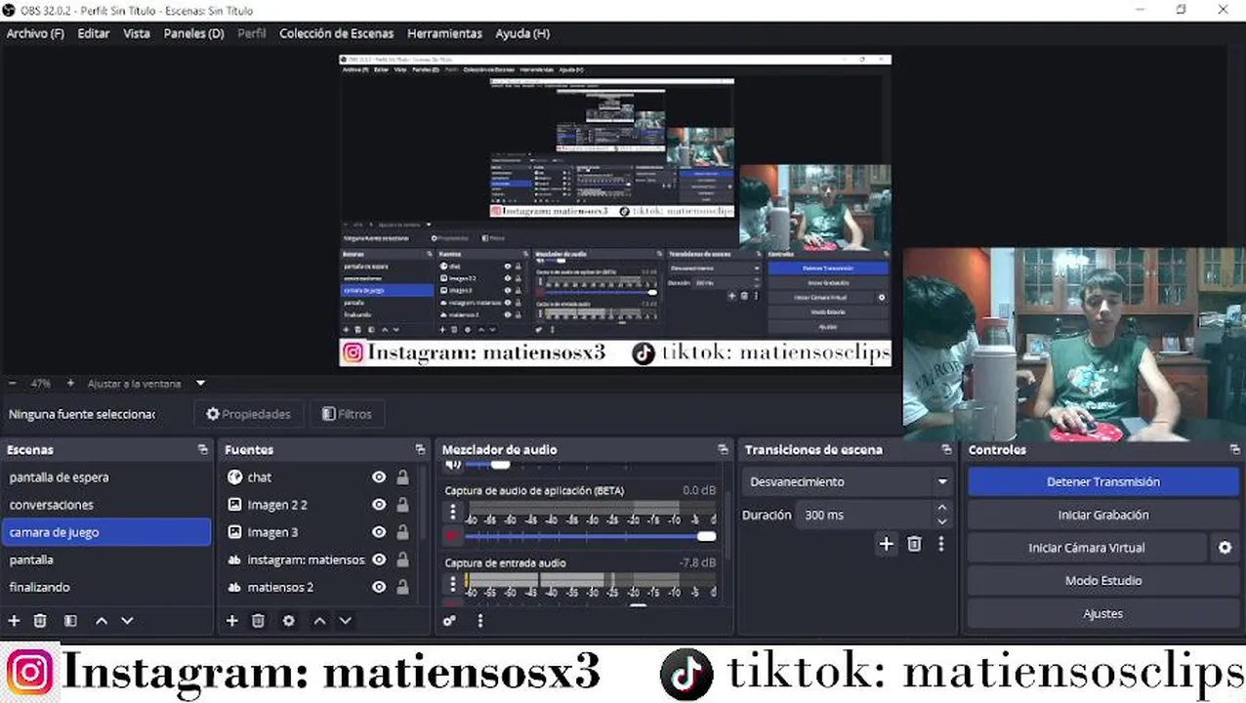Image resolution: width=1246 pixels, height=703 pixels.
Task: Remove selected source with trash icon
Action: 258,621
